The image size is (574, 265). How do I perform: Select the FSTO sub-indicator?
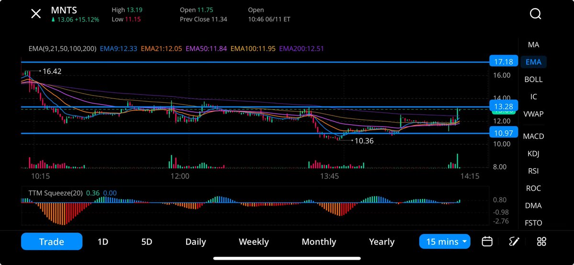533,223
